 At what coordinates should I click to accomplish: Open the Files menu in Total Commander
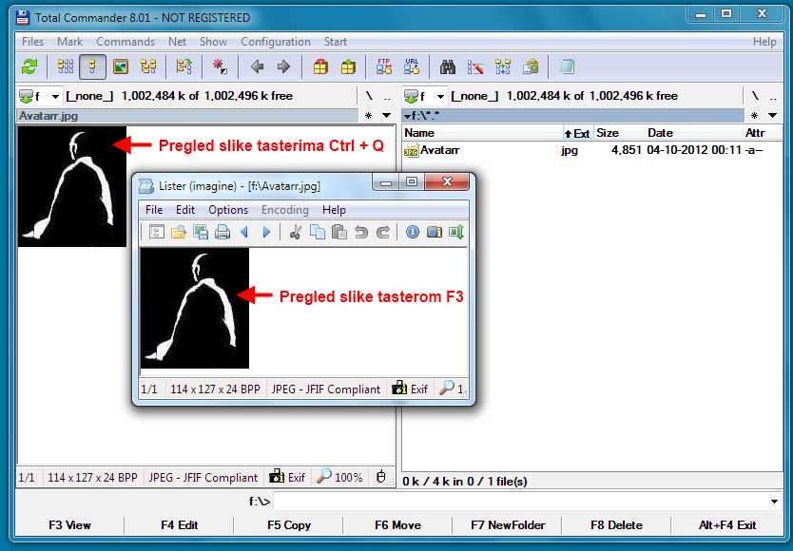click(x=33, y=42)
